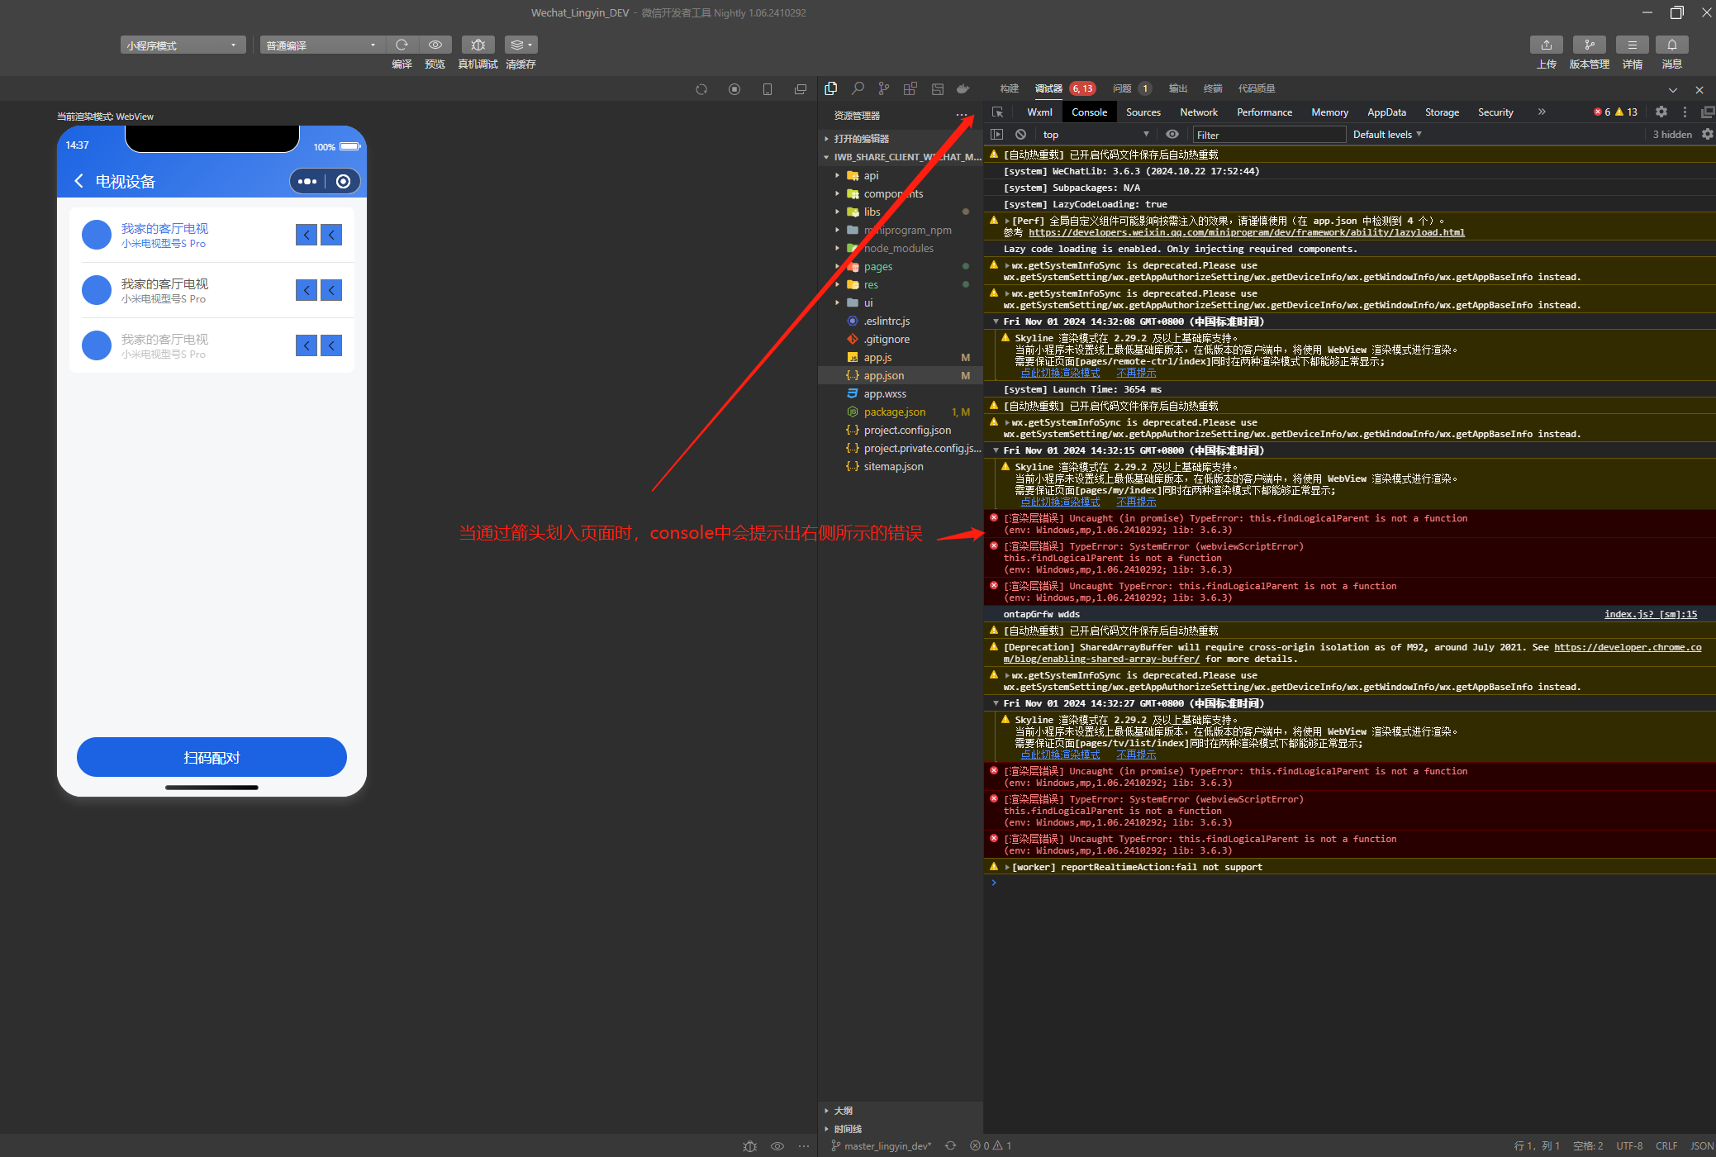
Task: Click the console Filter input field
Action: click(1268, 135)
